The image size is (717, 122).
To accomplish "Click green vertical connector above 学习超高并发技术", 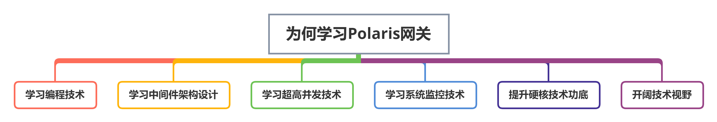I will point(302,72).
